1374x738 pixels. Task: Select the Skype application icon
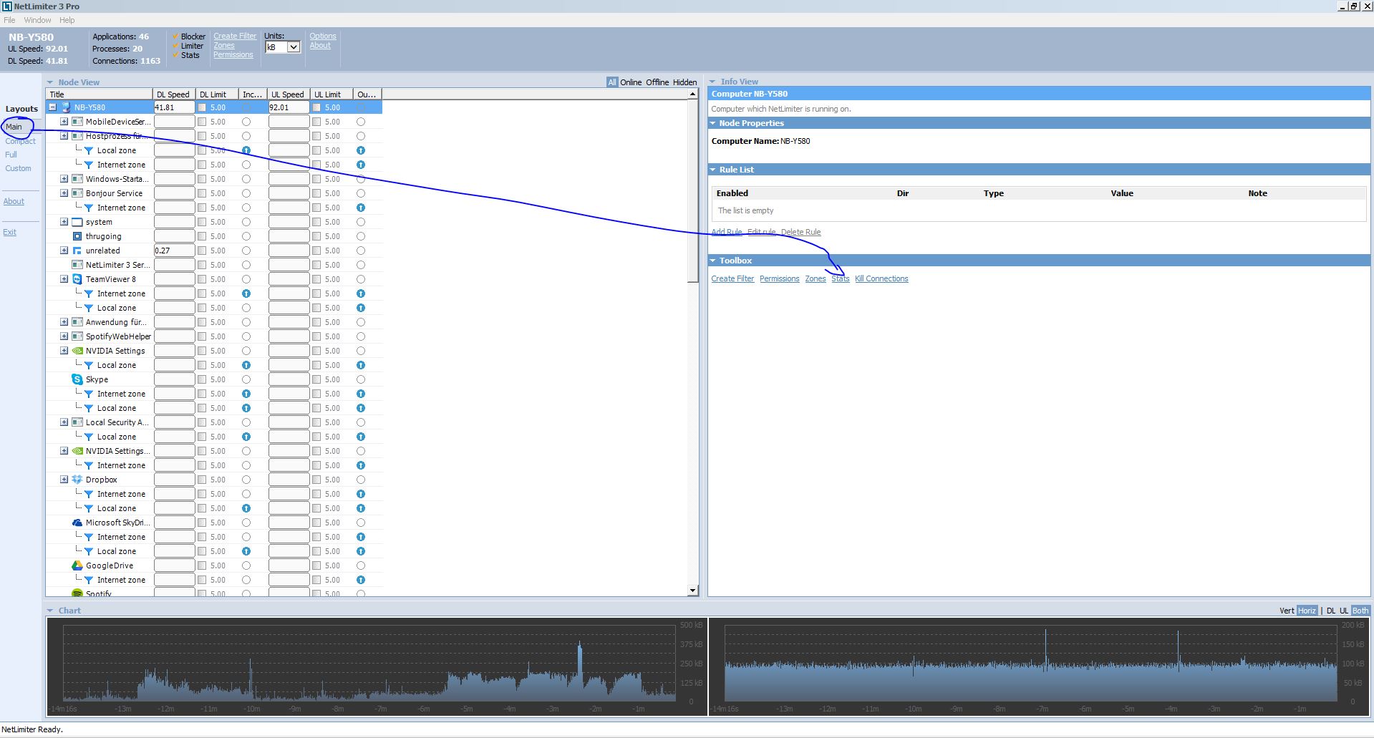tap(77, 379)
